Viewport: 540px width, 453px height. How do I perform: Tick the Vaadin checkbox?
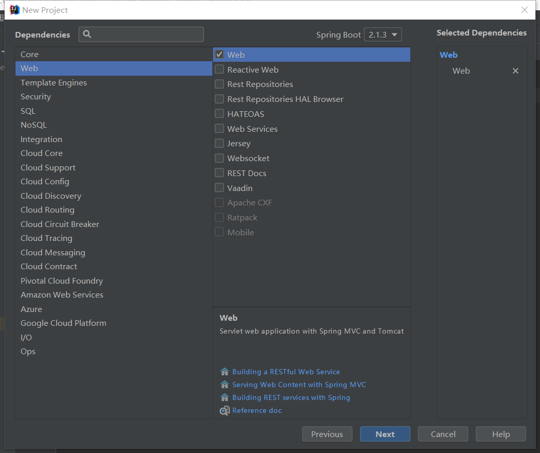(220, 188)
